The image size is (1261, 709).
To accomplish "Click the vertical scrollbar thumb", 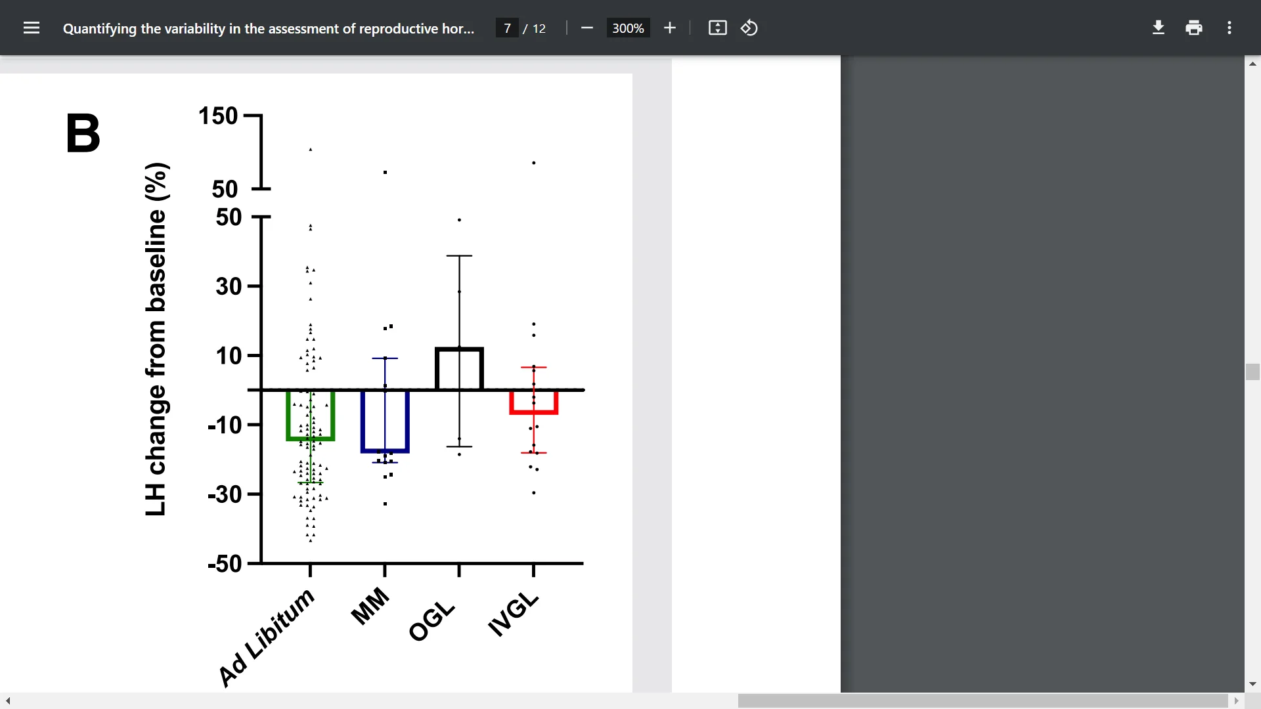I will pos(1252,372).
